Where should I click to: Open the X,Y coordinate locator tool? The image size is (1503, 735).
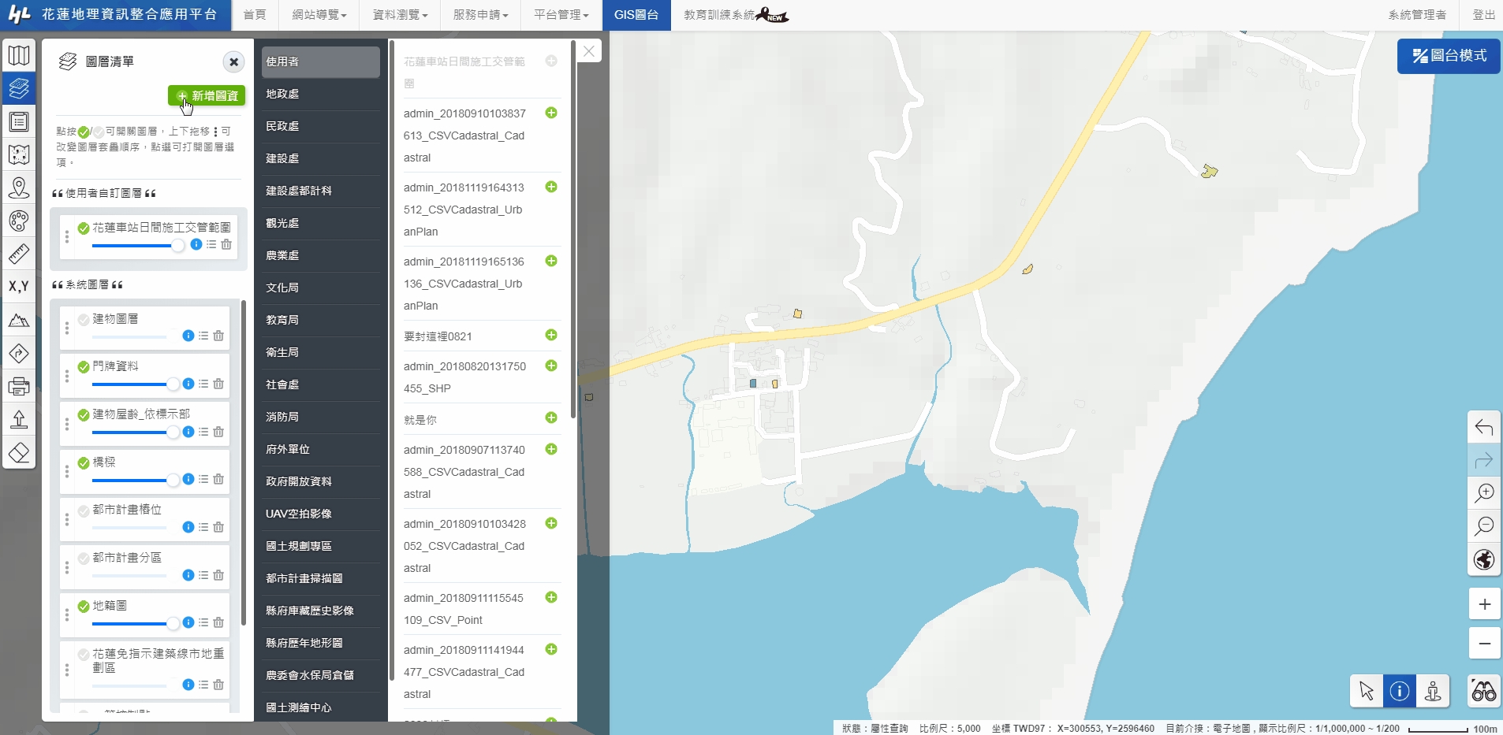click(x=19, y=287)
